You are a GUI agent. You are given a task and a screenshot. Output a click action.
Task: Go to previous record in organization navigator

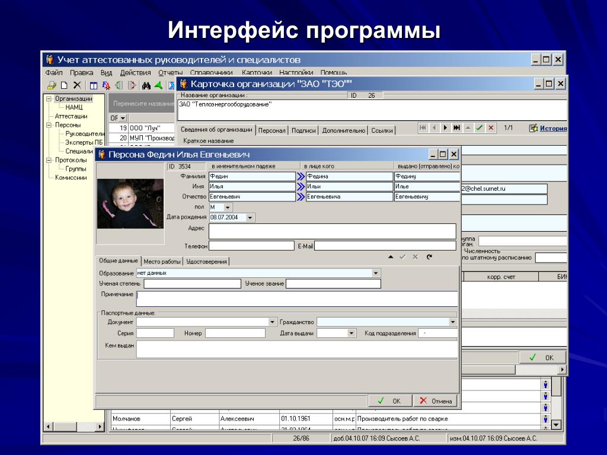(x=434, y=128)
